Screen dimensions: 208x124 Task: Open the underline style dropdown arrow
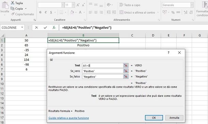(55, 13)
